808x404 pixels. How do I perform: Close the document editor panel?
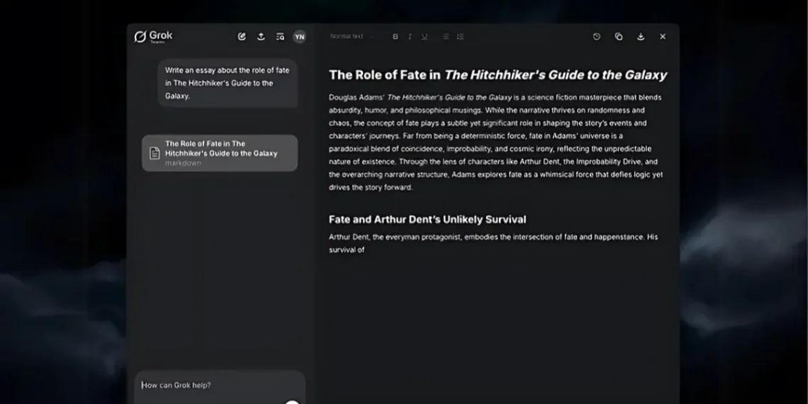663,37
